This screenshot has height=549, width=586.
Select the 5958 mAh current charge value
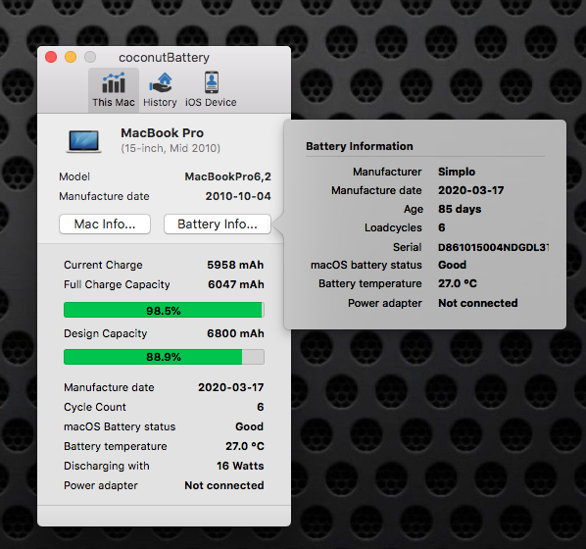click(x=235, y=265)
